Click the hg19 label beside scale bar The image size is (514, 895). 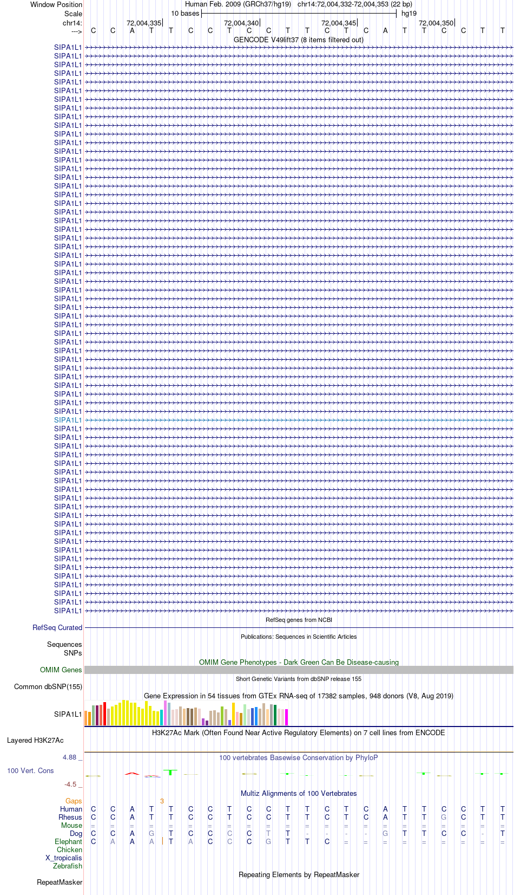click(x=409, y=14)
